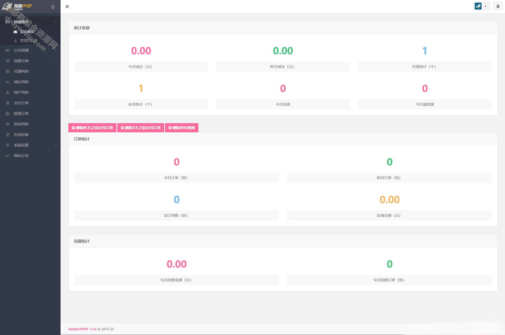Click the users icon beside 代理列表
505x335 pixels.
(x=8, y=71)
